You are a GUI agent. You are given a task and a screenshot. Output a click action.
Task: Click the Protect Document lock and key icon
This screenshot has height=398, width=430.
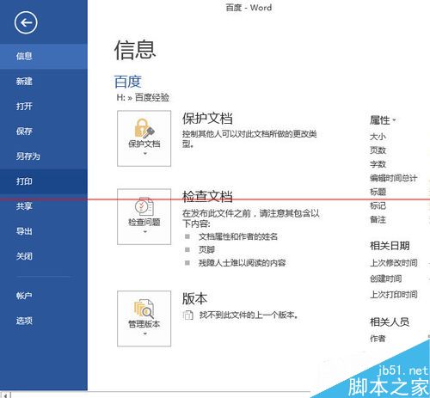(144, 128)
